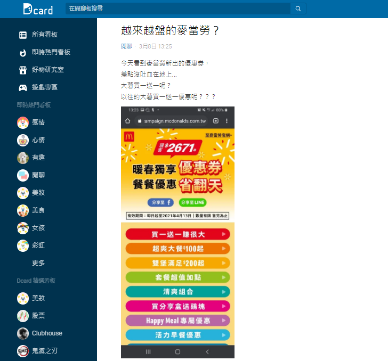This screenshot has width=388, height=361.
Task: Open 好物研究室 shop icon
Action: pyautogui.click(x=23, y=70)
